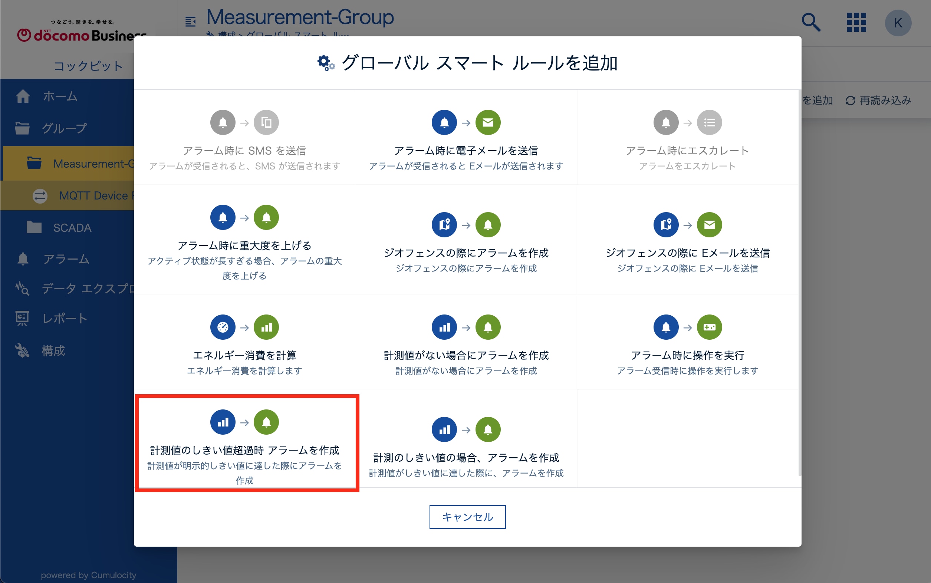Viewport: 931px width, 583px height.
Task: Click blue chart icon of 計測値がない場合にアラームを作成
Action: click(x=444, y=327)
